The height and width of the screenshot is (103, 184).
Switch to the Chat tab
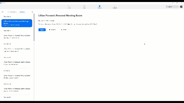pos(84,7)
